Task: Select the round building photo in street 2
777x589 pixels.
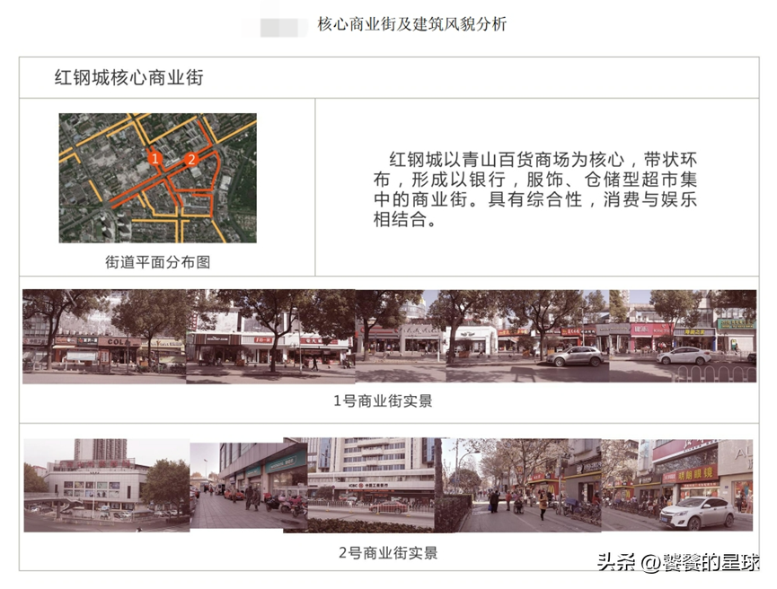Action: click(97, 483)
